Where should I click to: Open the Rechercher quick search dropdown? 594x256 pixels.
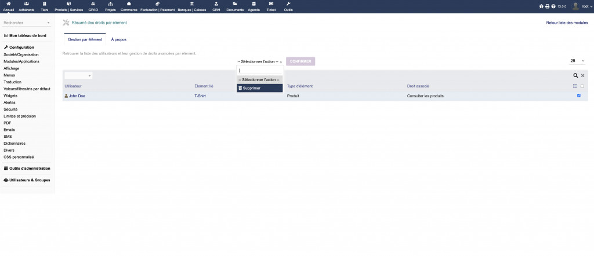click(x=27, y=23)
